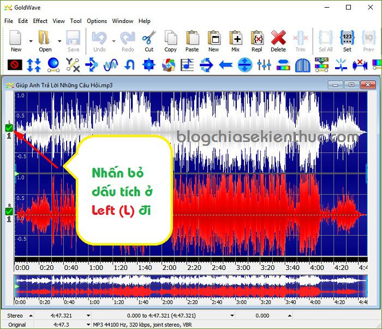Open the Options menu
This screenshot has width=382, height=329.
[97, 21]
